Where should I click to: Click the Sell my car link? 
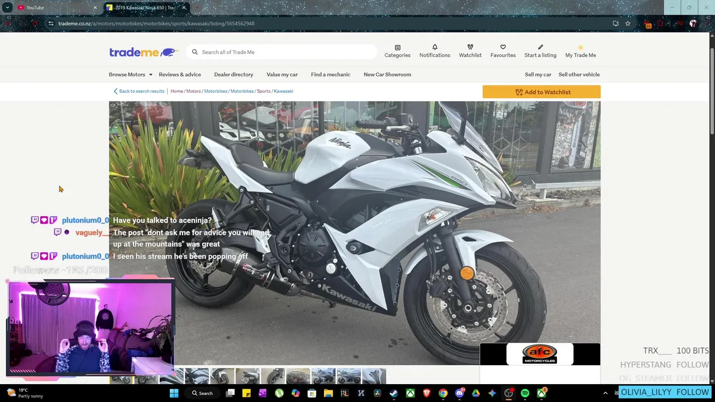(x=538, y=74)
